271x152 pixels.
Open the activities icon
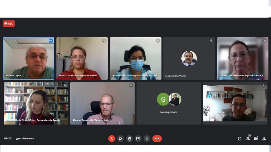click(264, 139)
